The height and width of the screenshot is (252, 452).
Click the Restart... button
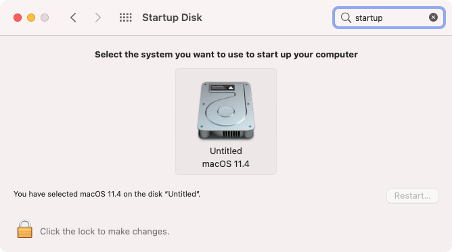413,196
